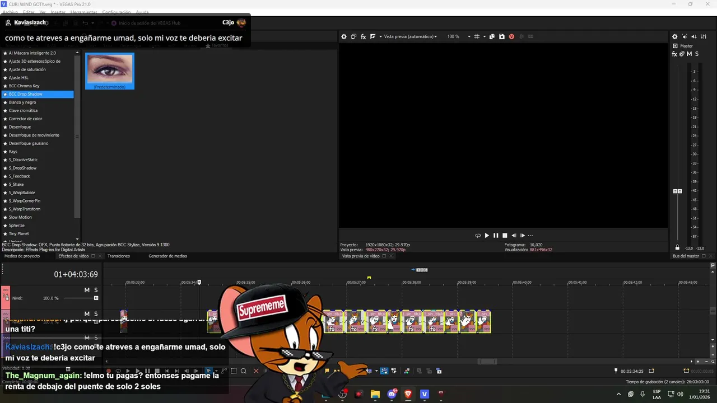Screen dimensions: 717x403
Task: Switch to Efectos de vídeo tab
Action: click(74, 256)
